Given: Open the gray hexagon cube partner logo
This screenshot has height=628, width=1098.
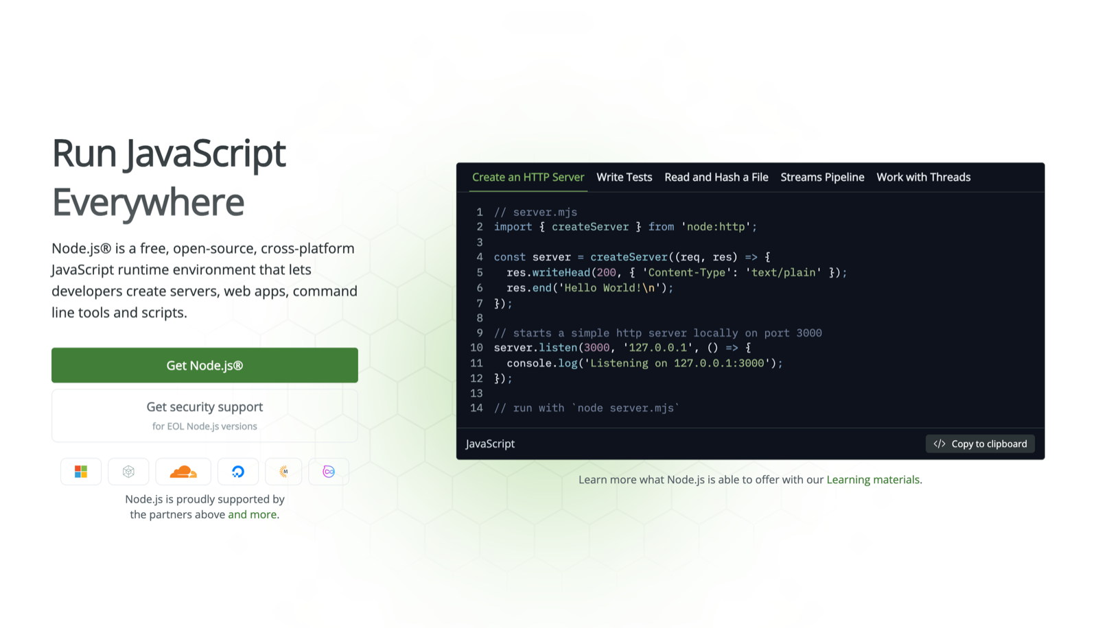Looking at the screenshot, I should point(128,472).
